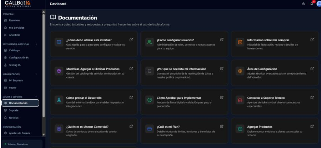This screenshot has width=321, height=148.
Task: Open external link for Asesor Comercial
Action: click(x=131, y=126)
